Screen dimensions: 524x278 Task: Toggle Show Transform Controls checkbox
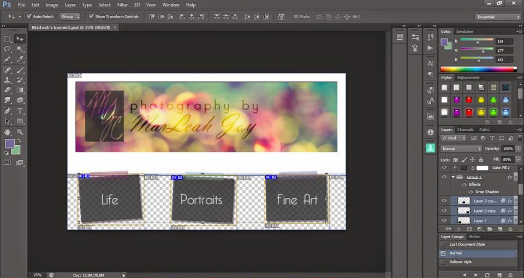[91, 16]
